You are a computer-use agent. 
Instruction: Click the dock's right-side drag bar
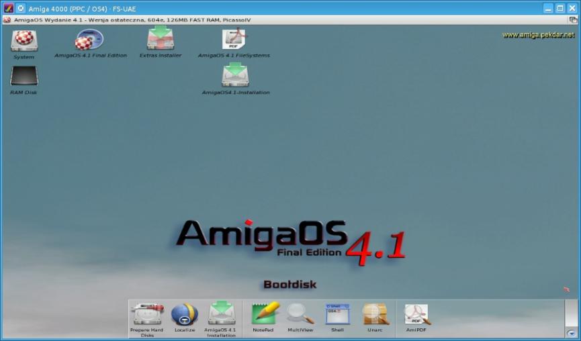coord(571,313)
